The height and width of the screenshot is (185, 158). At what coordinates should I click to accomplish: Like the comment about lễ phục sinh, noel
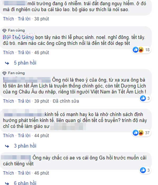[8, 53]
